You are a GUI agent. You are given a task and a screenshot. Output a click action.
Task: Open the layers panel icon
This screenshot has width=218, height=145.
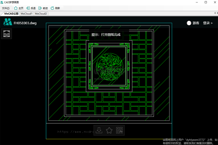7,34
